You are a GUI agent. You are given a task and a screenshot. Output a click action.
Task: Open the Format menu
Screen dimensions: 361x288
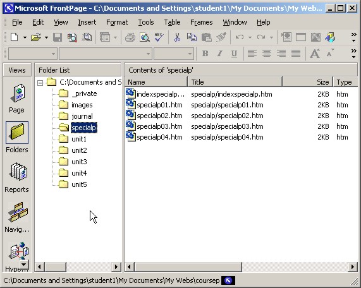point(117,22)
